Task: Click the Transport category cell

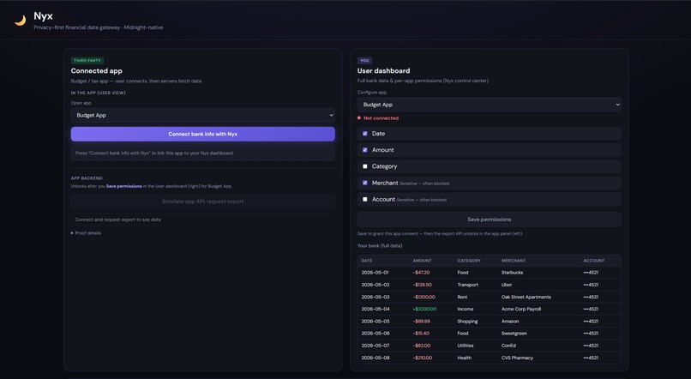Action: pyautogui.click(x=467, y=285)
